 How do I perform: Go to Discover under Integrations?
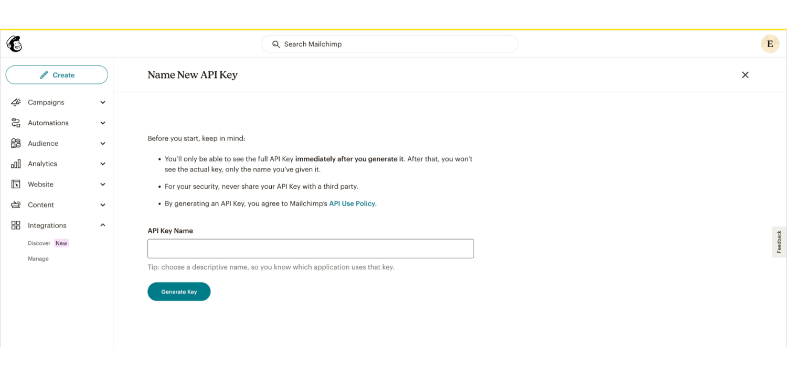39,243
